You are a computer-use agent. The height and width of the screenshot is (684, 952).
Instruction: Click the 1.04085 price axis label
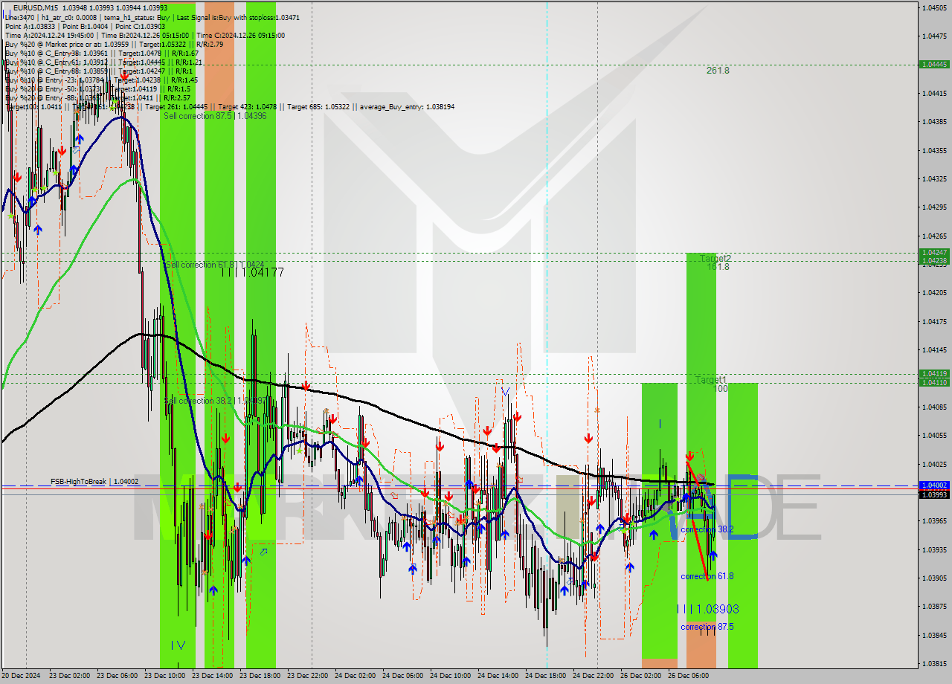[934, 407]
